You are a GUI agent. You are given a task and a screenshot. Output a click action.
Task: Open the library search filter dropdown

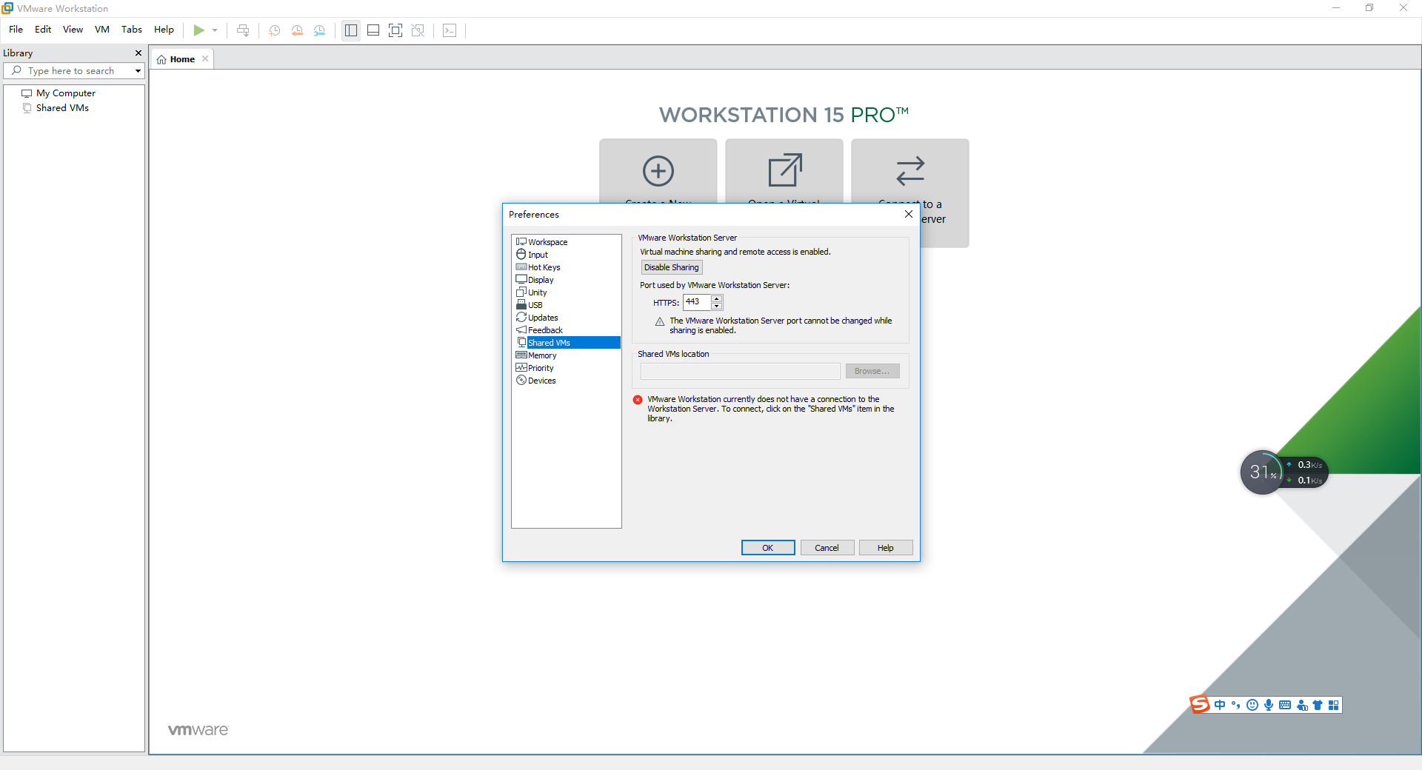tap(138, 71)
